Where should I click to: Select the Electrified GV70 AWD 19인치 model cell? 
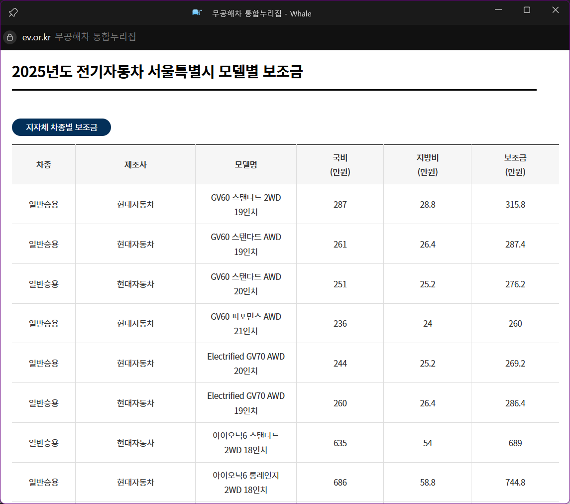pos(246,403)
